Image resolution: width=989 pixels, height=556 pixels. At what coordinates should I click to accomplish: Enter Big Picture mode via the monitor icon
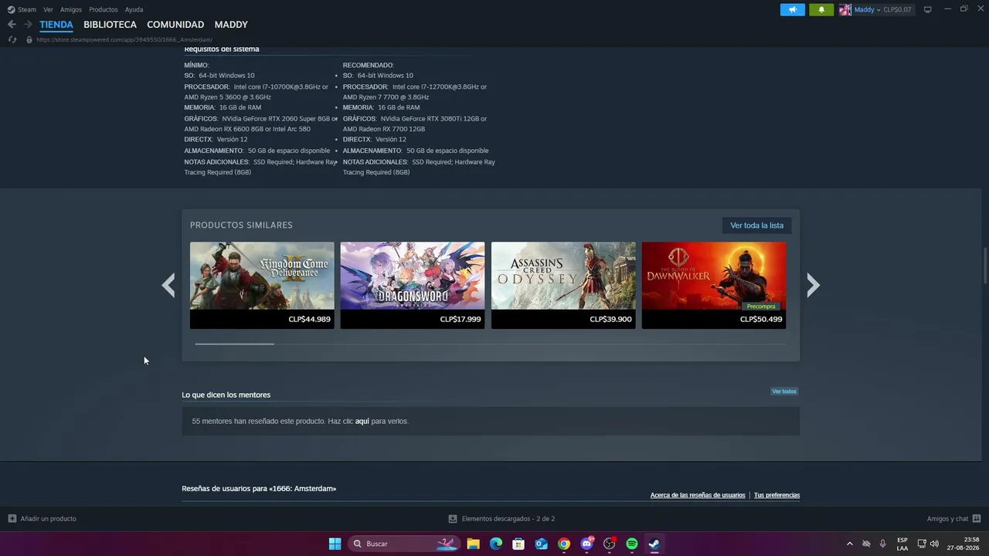pos(927,9)
